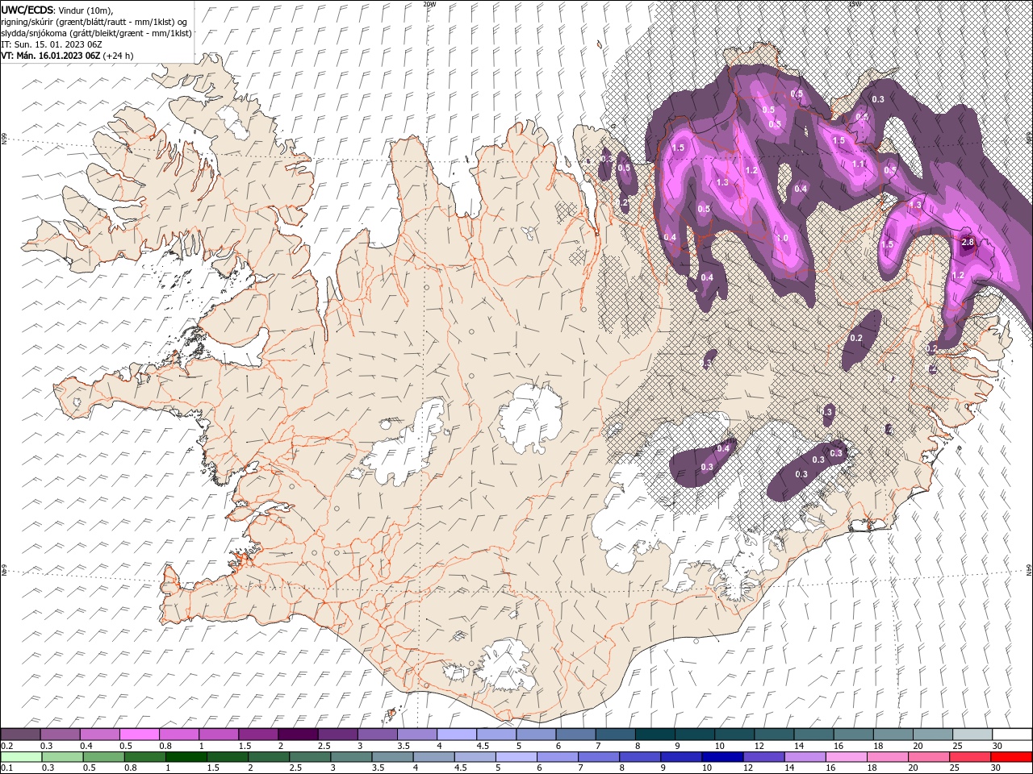Click the 'rigning/skúrir' description line

(x=94, y=21)
